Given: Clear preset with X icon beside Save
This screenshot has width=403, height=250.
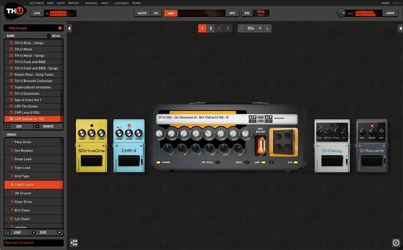Looking at the screenshot, I should click(59, 232).
